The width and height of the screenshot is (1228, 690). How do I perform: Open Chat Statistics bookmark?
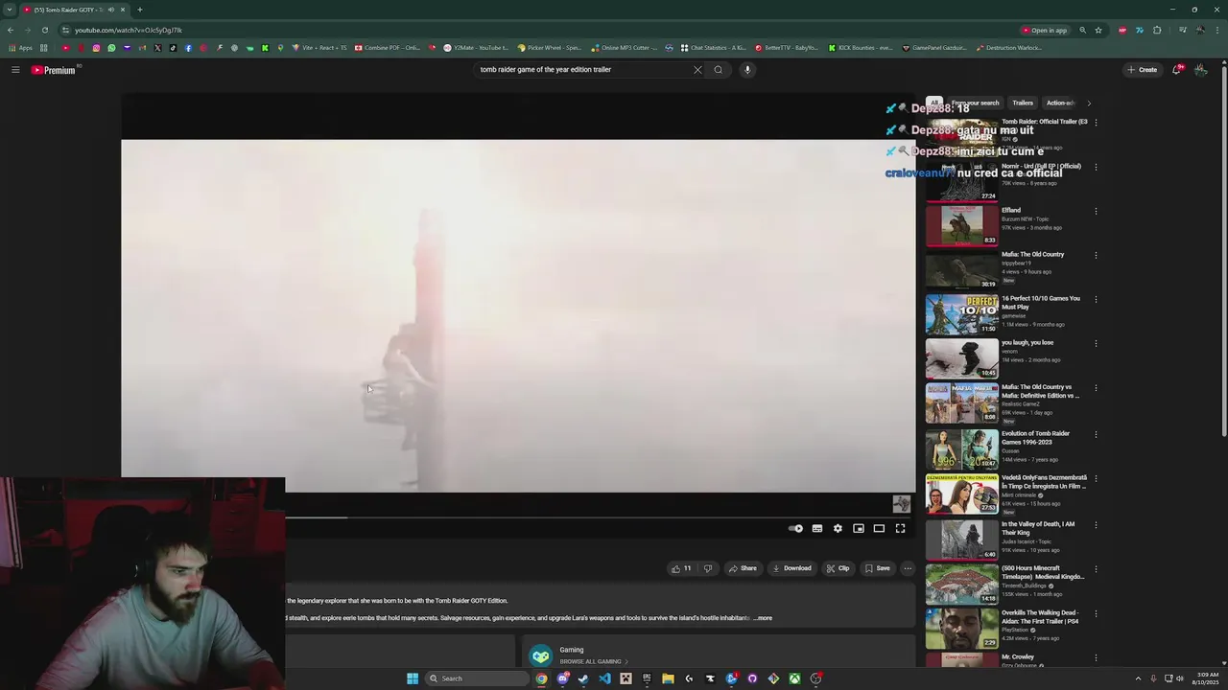(712, 48)
